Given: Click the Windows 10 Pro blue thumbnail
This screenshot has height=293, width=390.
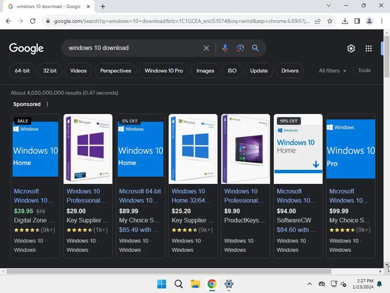Looking at the screenshot, I should (351, 149).
